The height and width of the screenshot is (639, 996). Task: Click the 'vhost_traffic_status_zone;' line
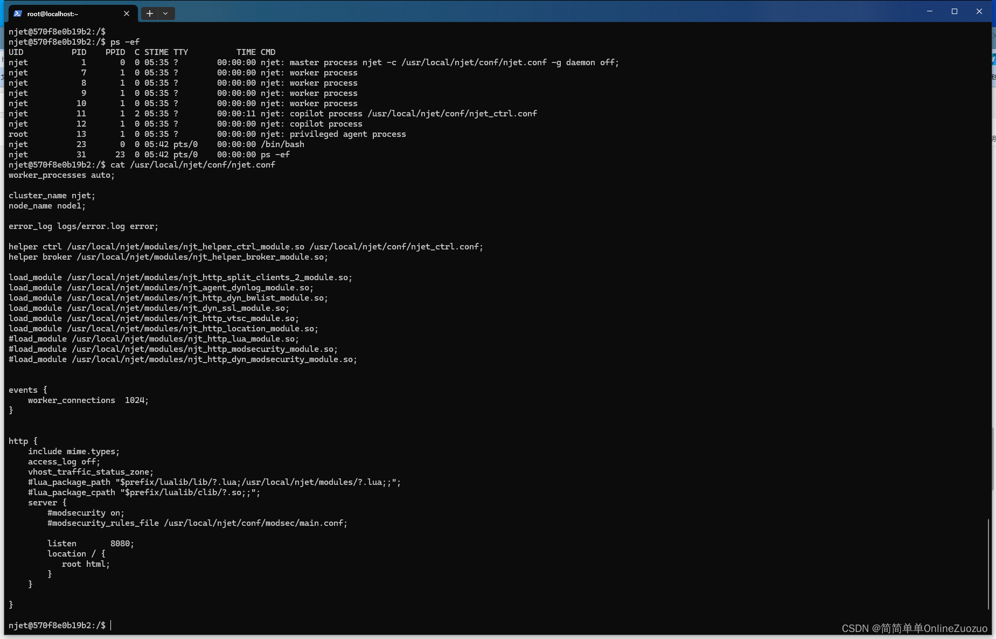tap(90, 472)
